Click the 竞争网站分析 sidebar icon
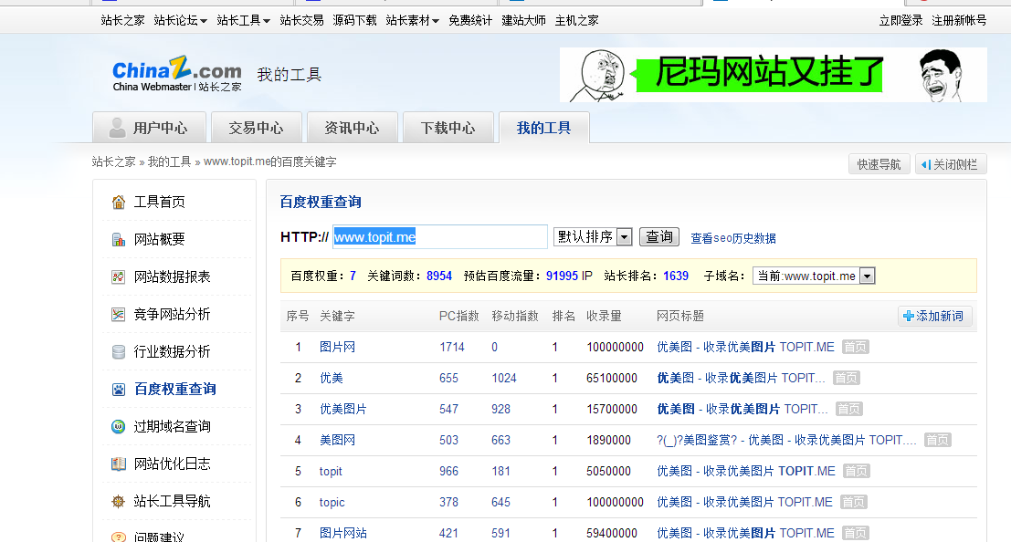Viewport: 1011px width, 542px height. point(119,315)
